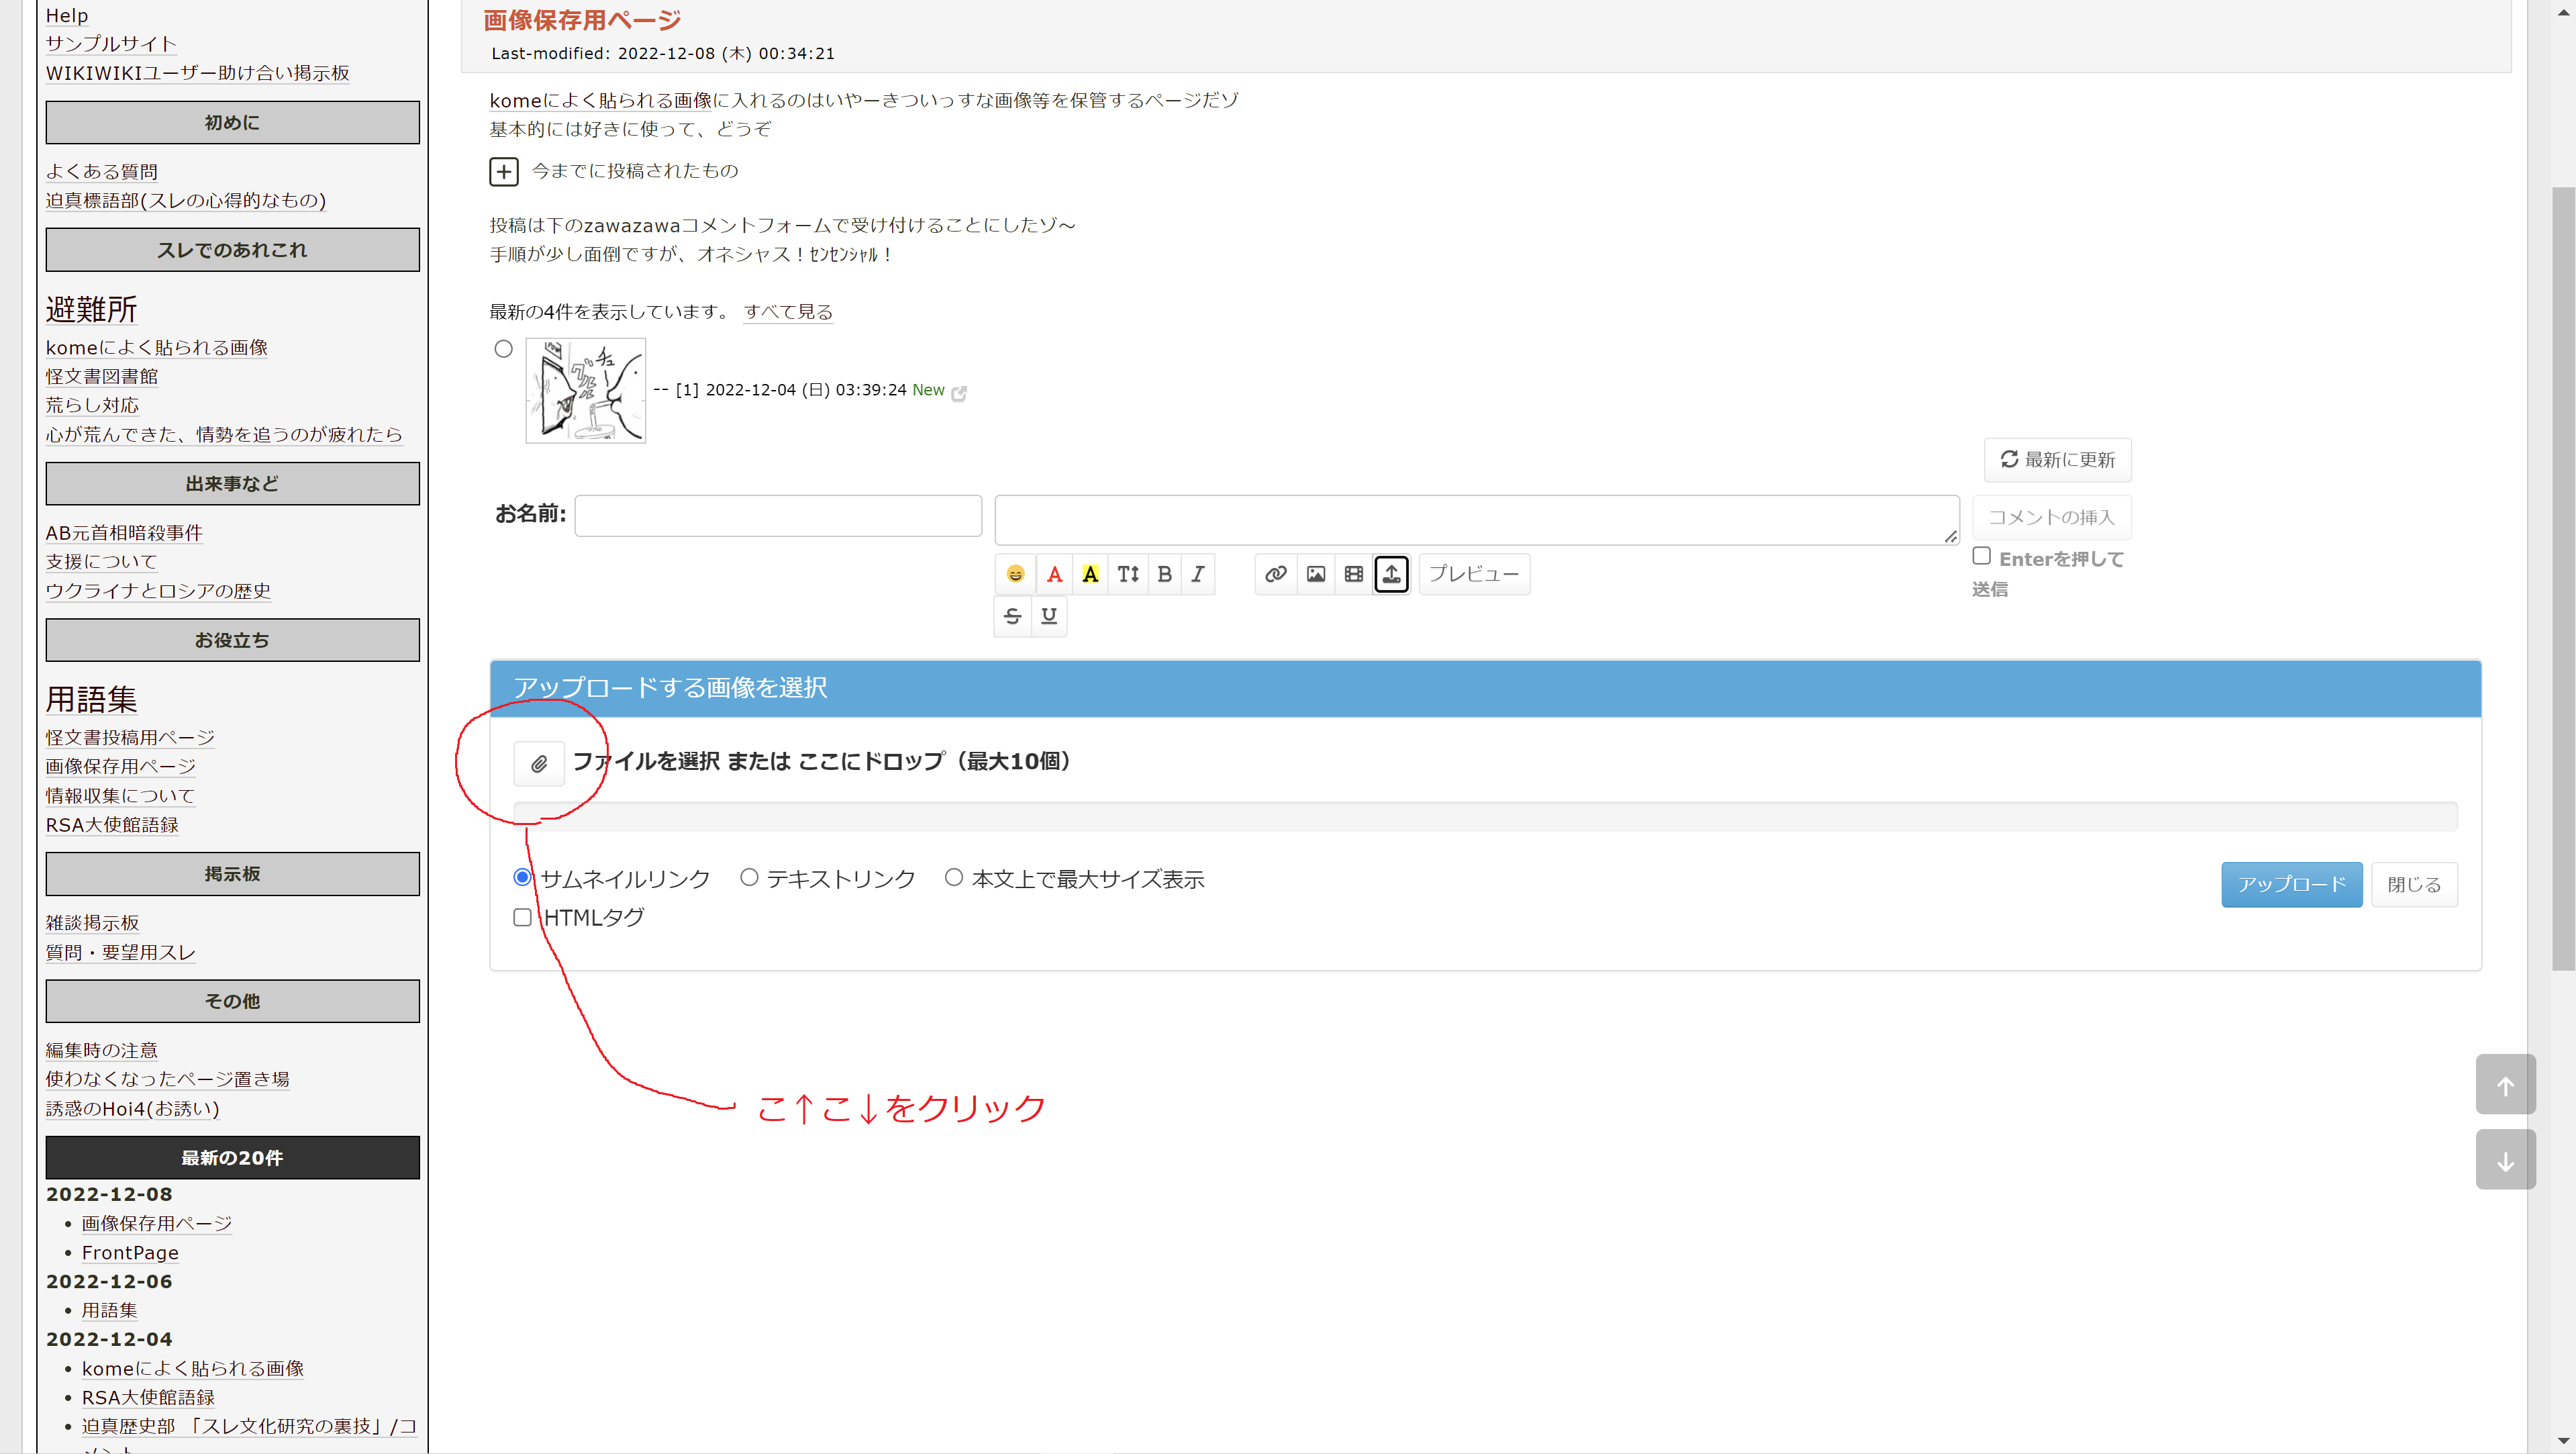Expand 今までに投稿されたもの section

point(504,172)
